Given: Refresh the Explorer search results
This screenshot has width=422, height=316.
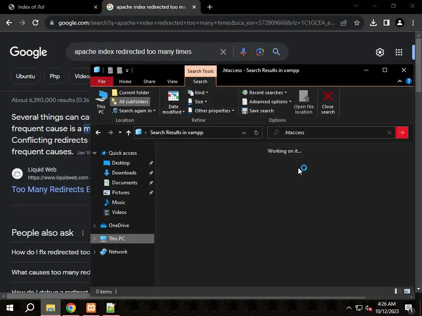Looking at the screenshot, I should coord(256,133).
